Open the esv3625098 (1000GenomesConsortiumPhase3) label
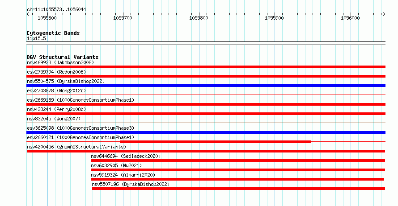The image size is (398, 206). [80, 128]
